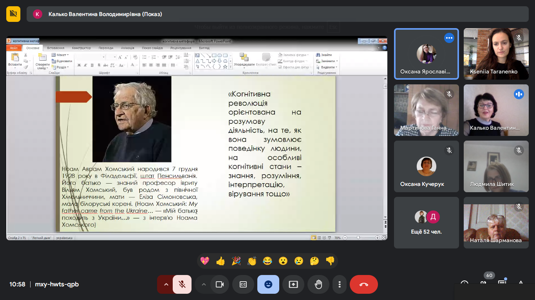Screen dimensions: 535x300
Task: Open options on Оксана Ярославі tile
Action: click(x=449, y=38)
